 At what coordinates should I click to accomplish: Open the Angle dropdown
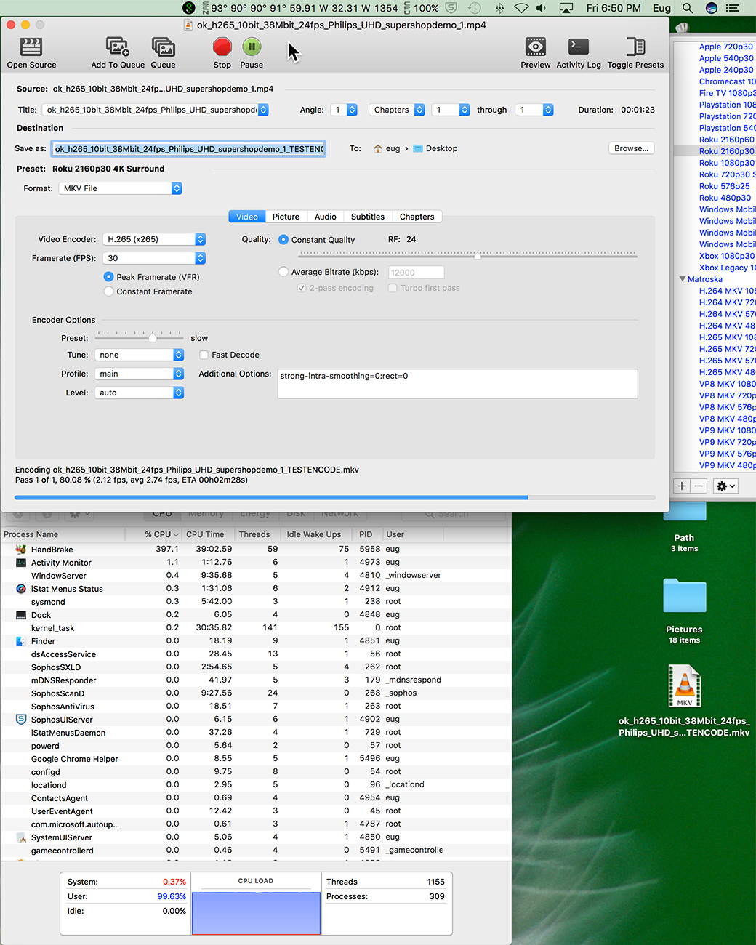(x=344, y=110)
